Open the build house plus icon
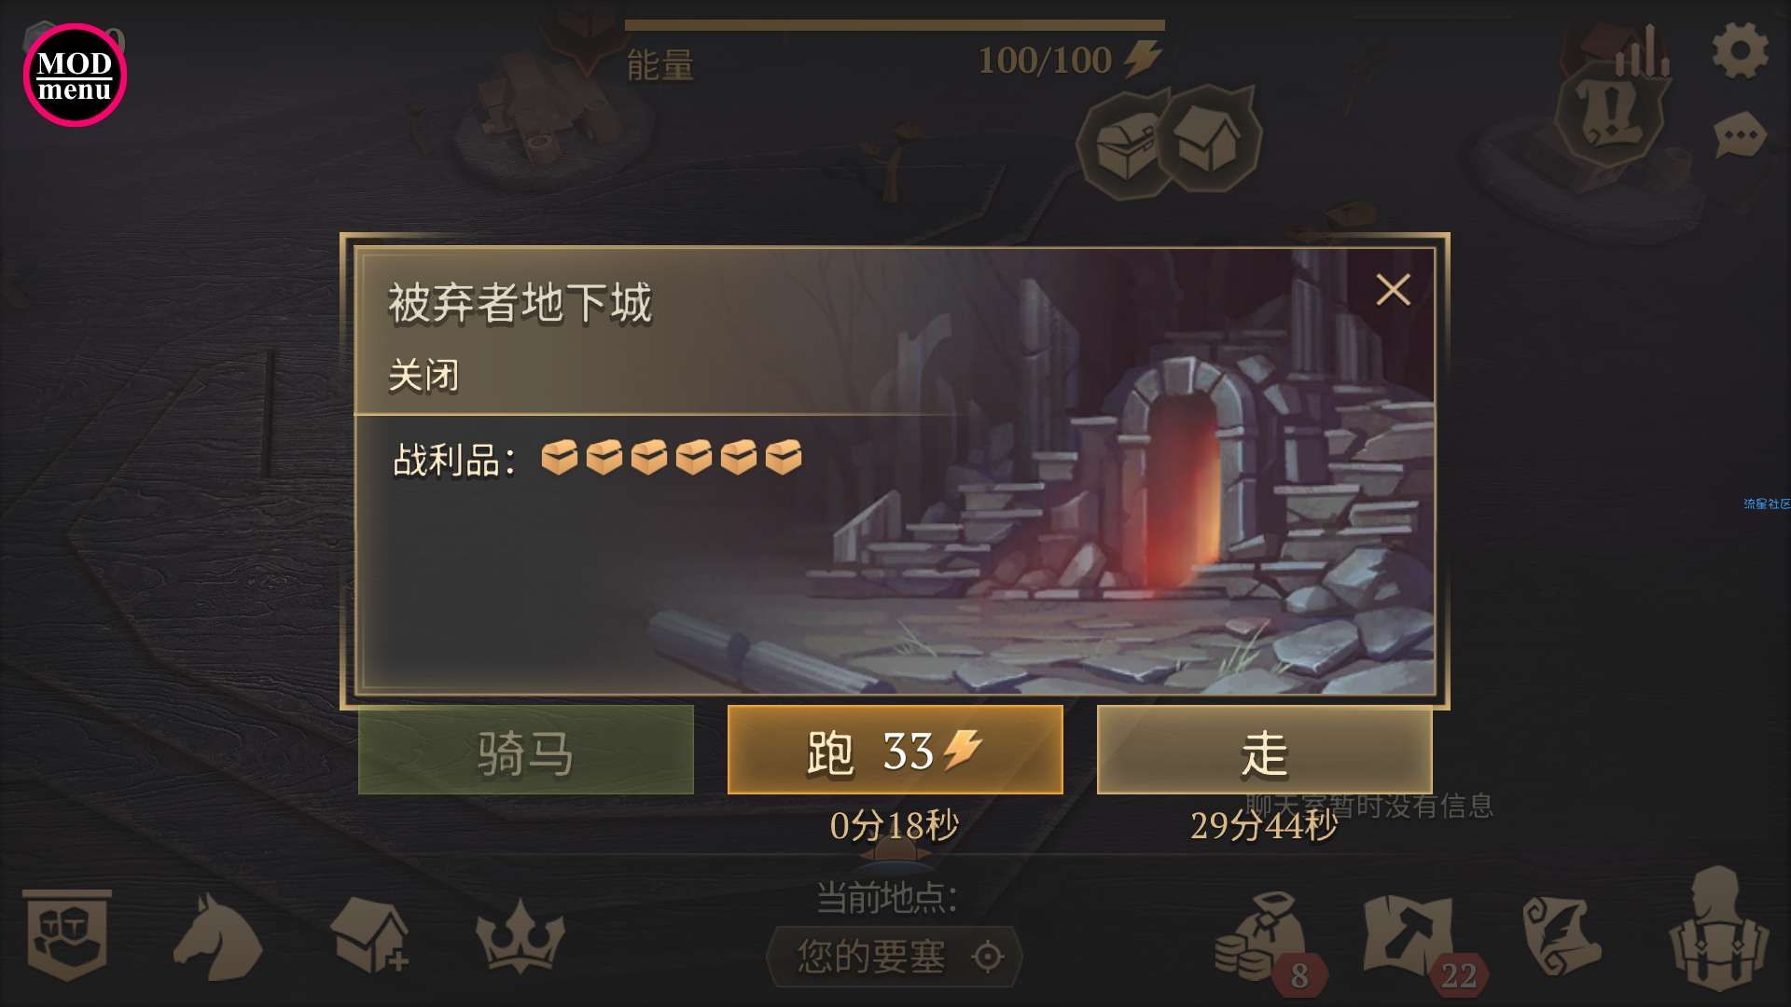The image size is (1791, 1007). 371,935
